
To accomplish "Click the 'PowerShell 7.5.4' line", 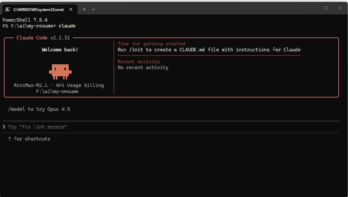I will point(25,20).
